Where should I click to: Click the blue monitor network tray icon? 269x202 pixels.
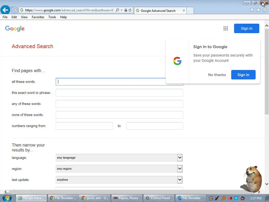[x=236, y=198]
